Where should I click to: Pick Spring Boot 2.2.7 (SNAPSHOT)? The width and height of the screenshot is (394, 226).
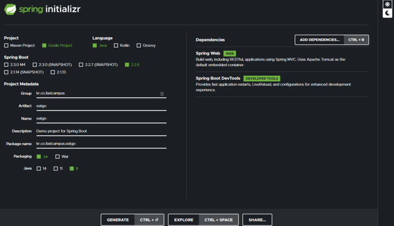pos(81,65)
